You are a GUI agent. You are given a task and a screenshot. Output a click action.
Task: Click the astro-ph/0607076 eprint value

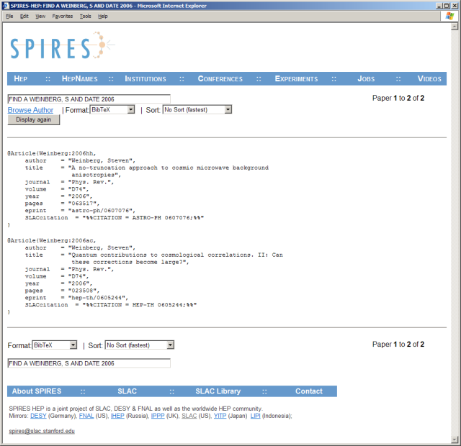pos(102,211)
